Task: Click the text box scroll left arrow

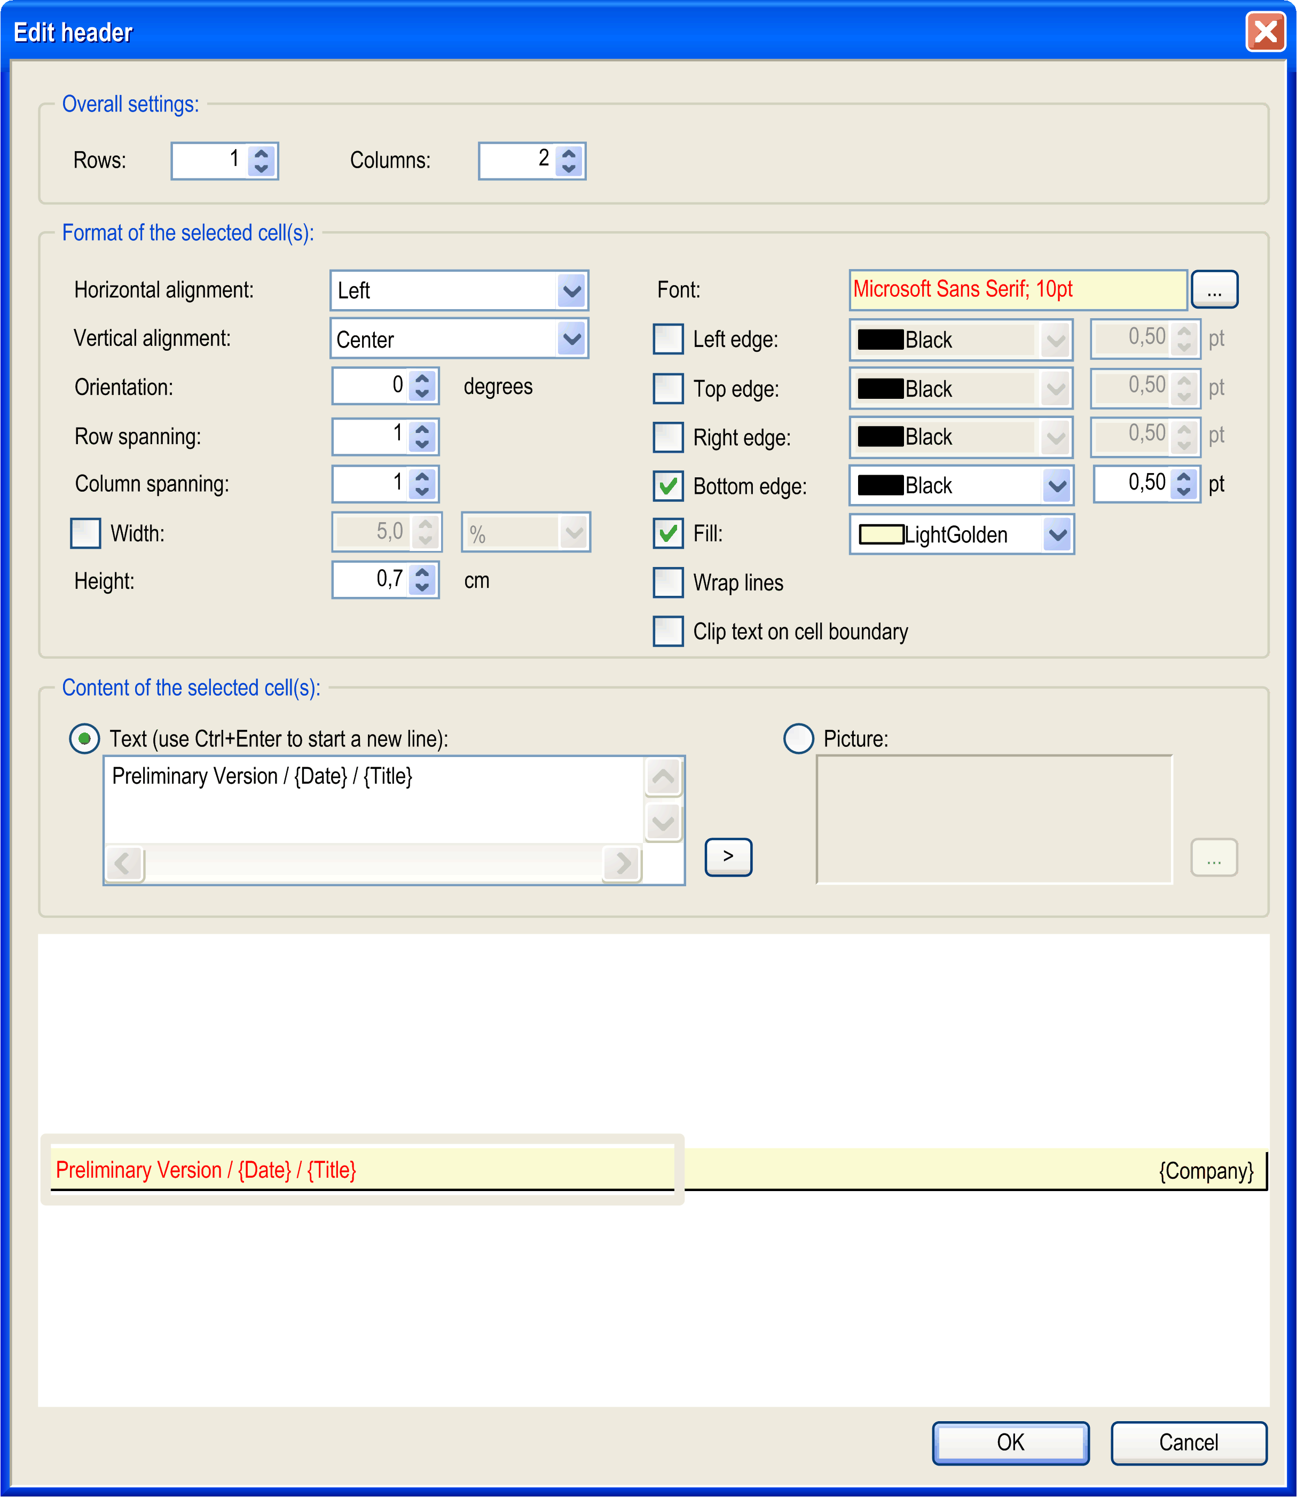Action: point(124,864)
